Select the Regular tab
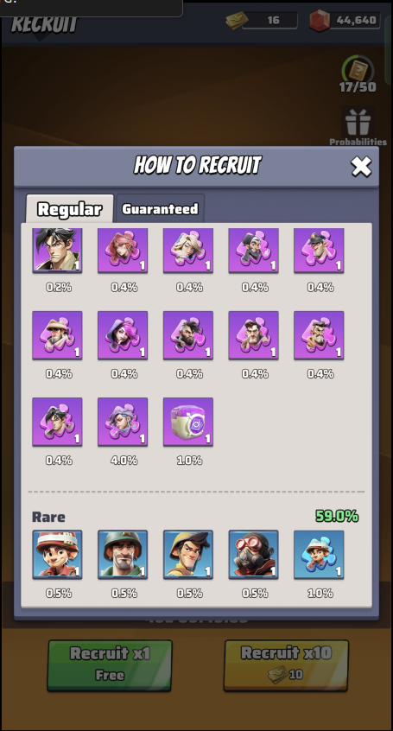This screenshot has height=731, width=393. 69,209
